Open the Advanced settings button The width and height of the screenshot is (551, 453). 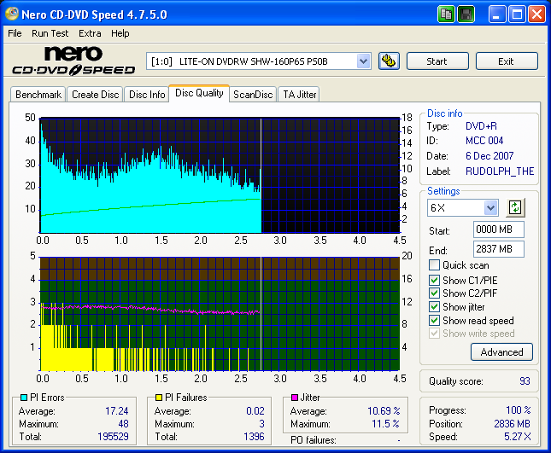click(501, 352)
